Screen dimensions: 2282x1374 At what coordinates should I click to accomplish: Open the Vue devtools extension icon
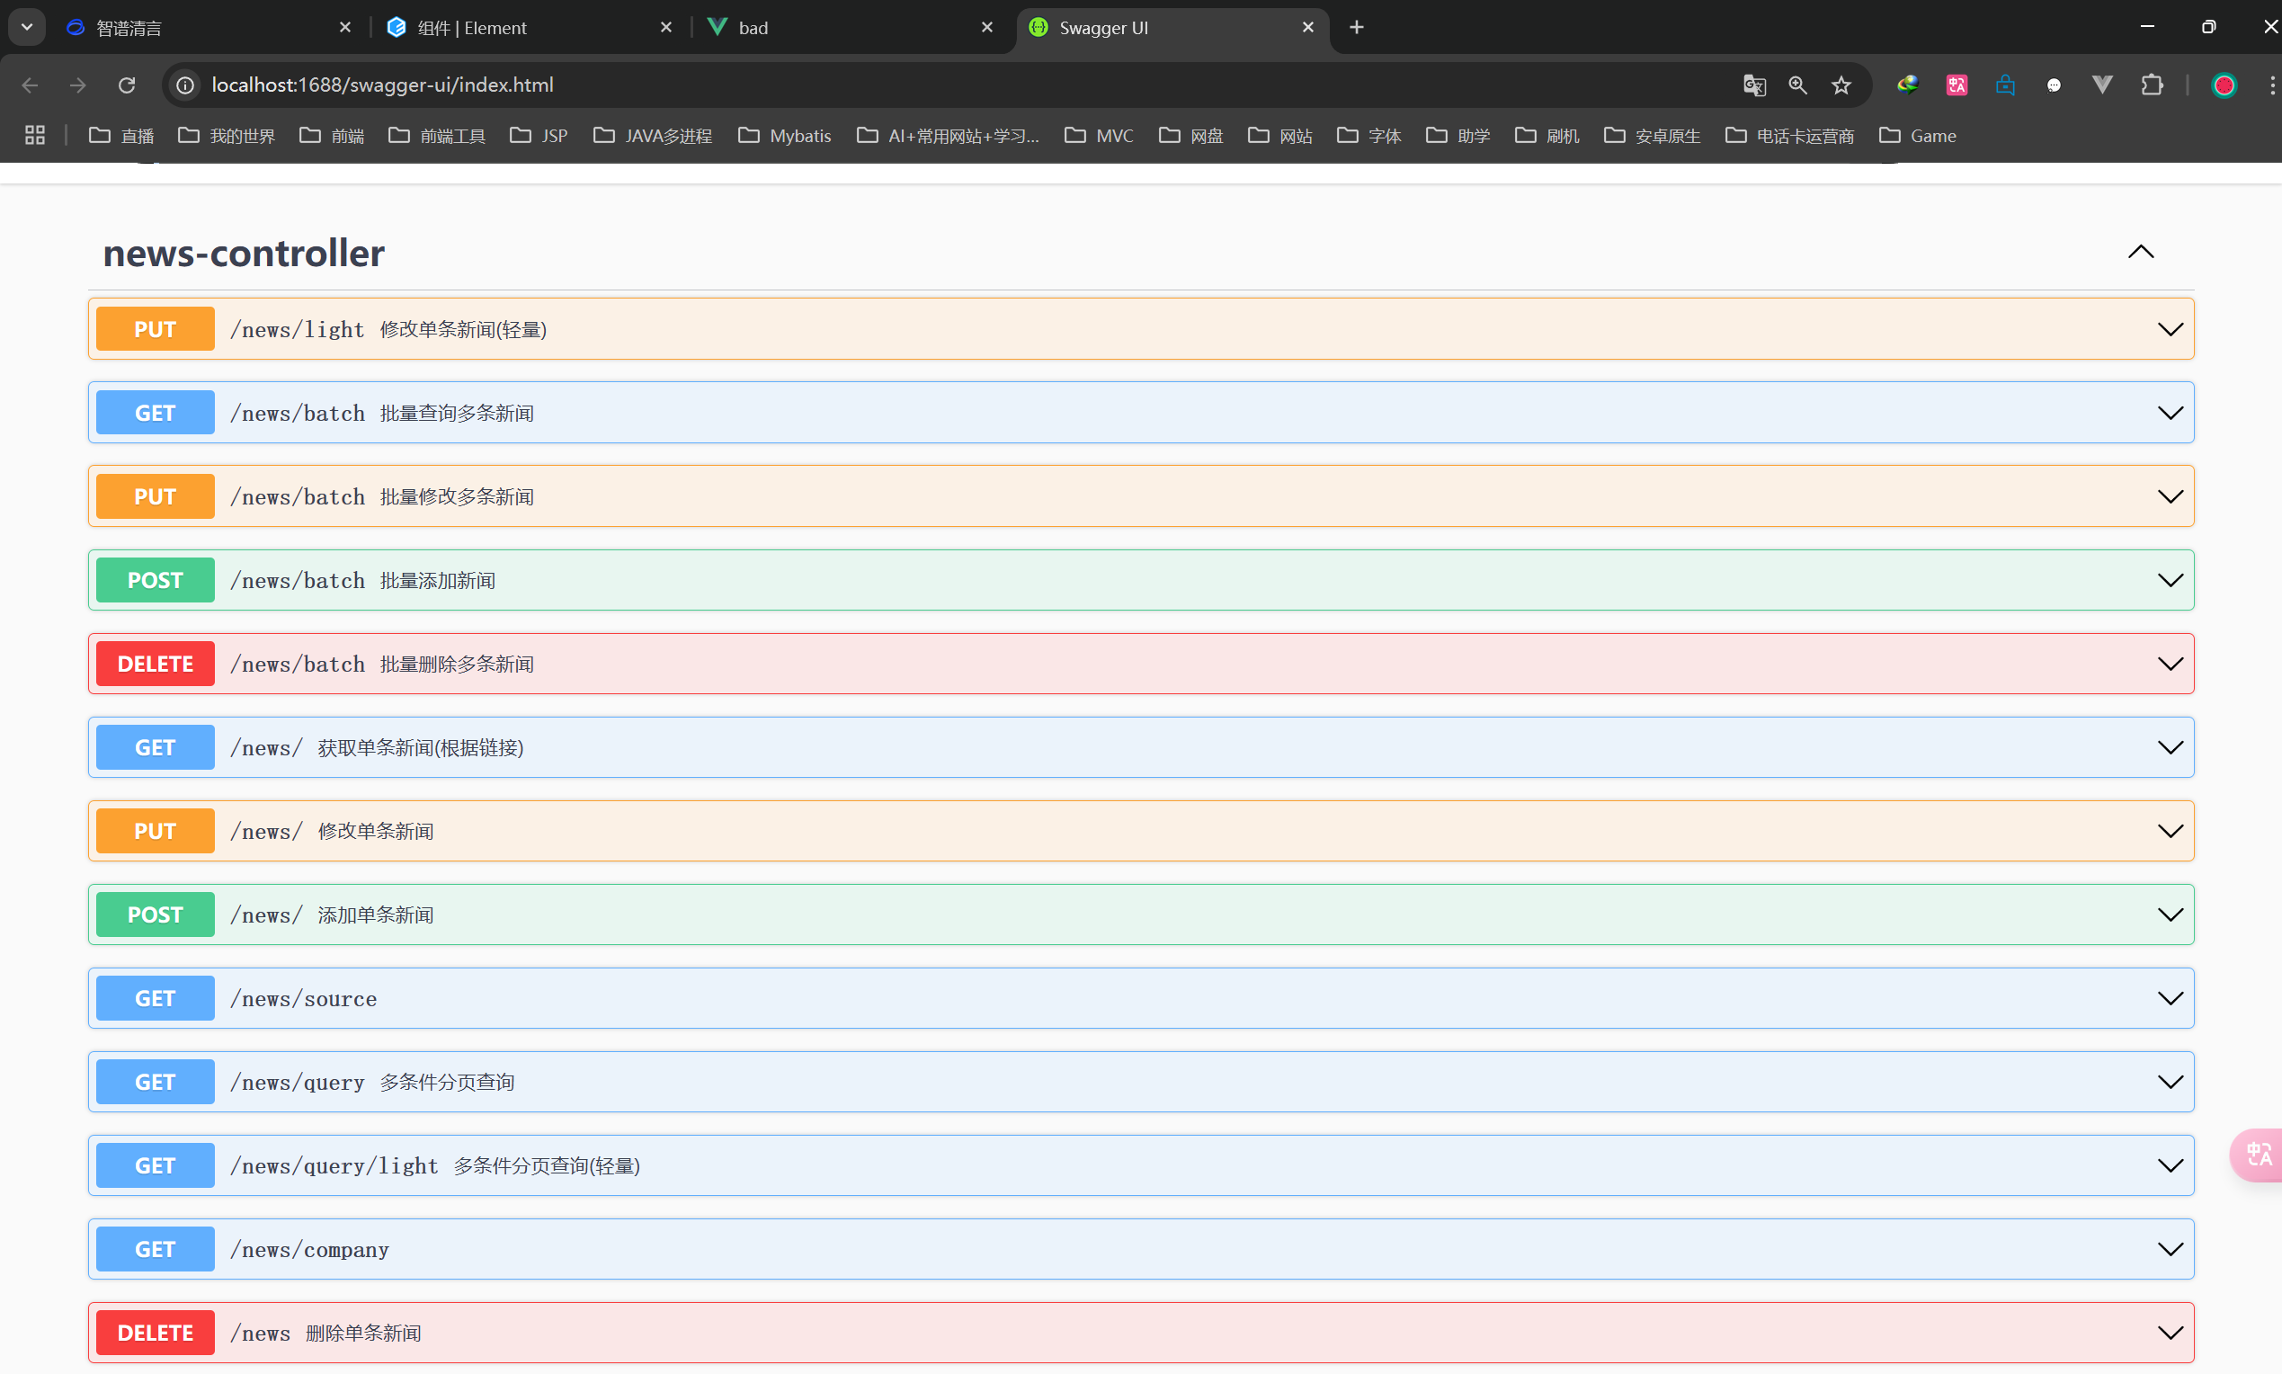tap(2101, 85)
